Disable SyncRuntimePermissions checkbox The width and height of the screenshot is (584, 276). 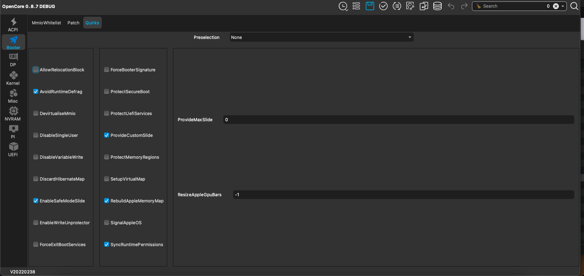pyautogui.click(x=107, y=244)
